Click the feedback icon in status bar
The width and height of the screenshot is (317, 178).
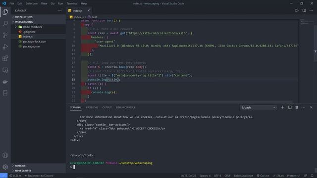pyautogui.click(x=306, y=176)
